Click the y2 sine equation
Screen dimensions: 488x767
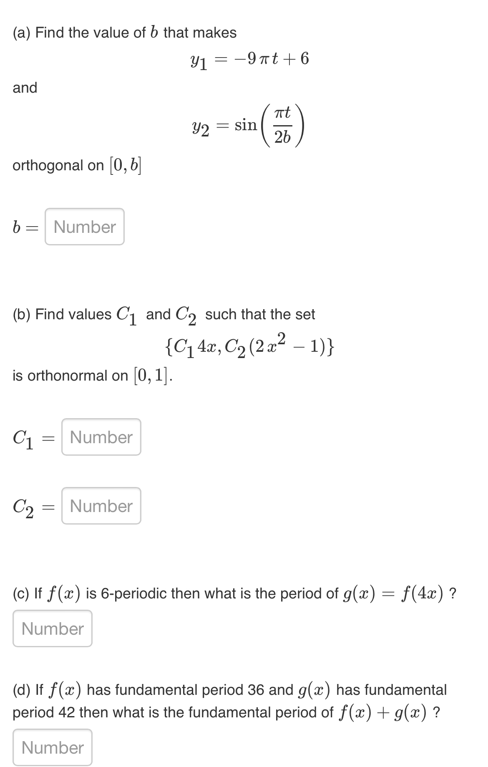248,125
